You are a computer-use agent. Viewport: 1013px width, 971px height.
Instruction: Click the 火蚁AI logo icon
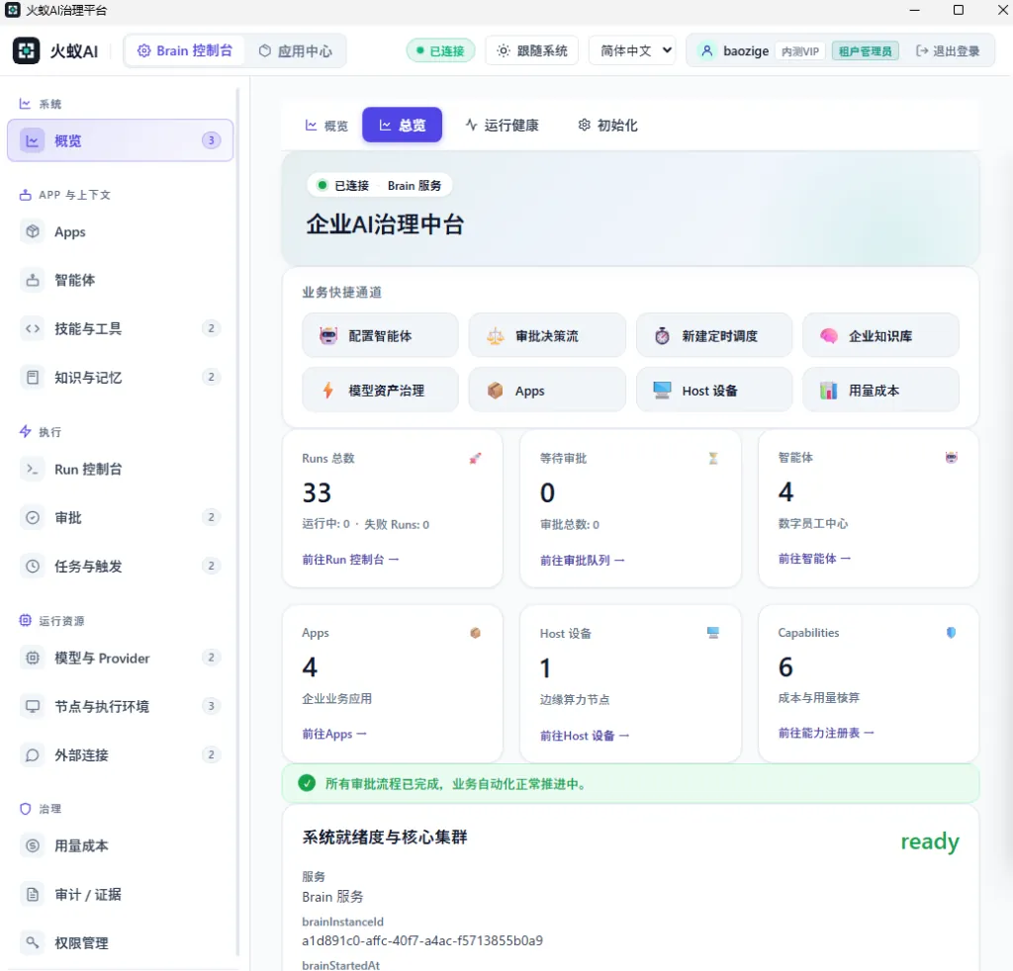[x=27, y=51]
